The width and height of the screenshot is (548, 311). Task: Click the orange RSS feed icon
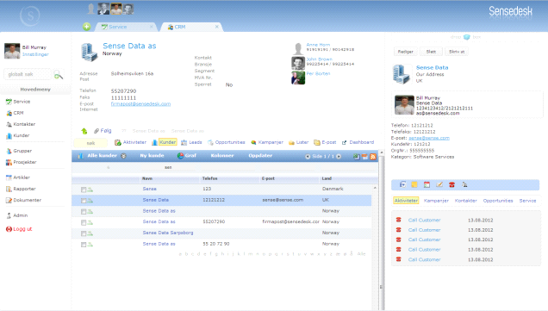[373, 157]
